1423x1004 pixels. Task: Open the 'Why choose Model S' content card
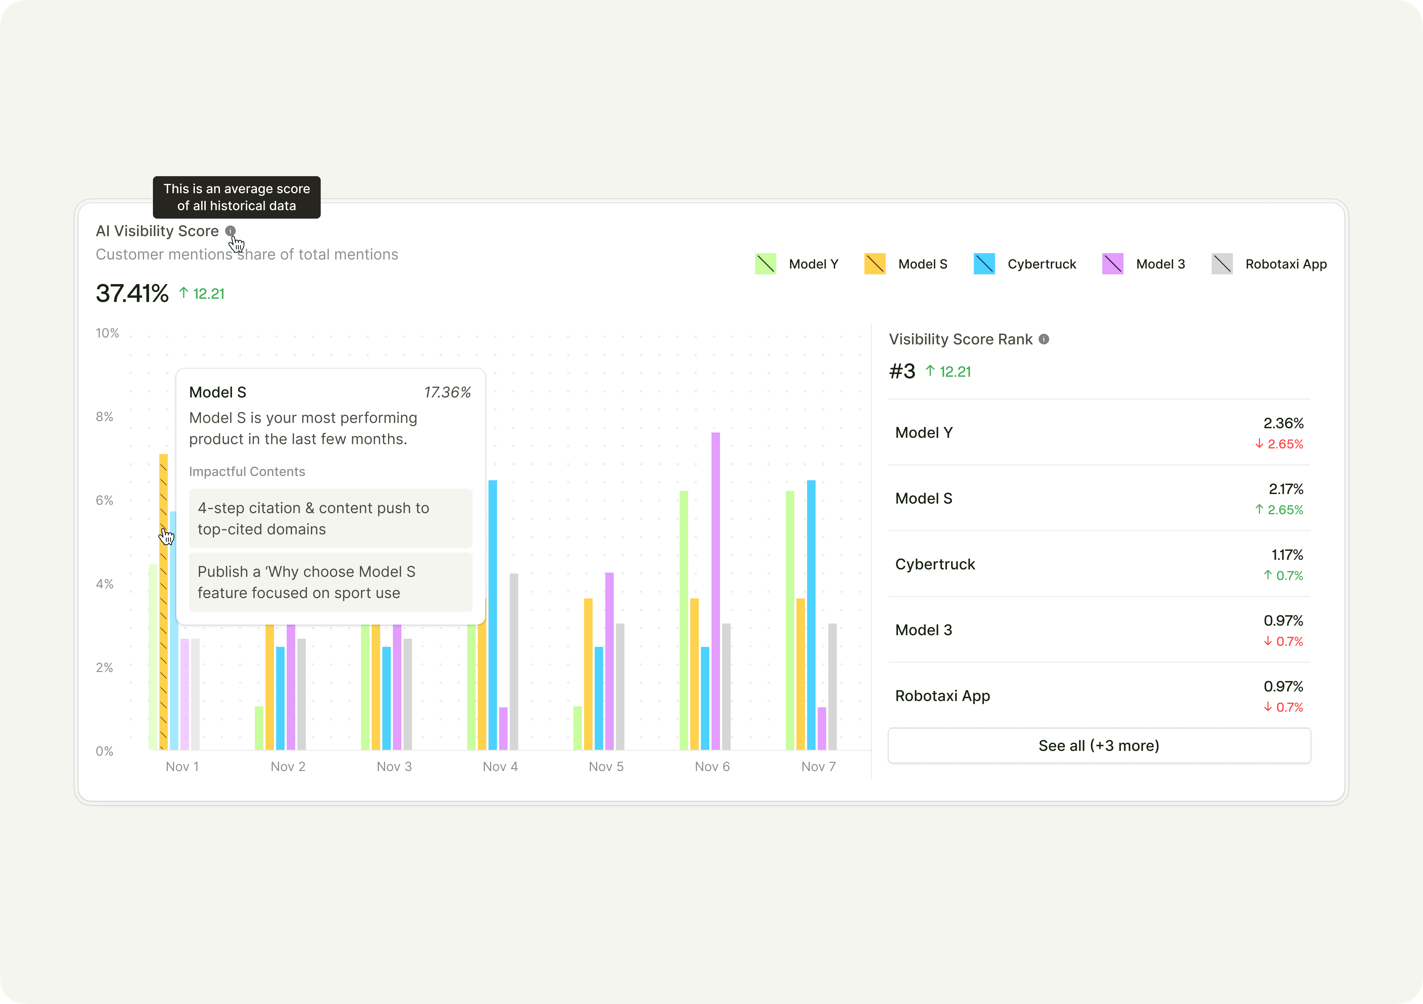[x=330, y=582]
